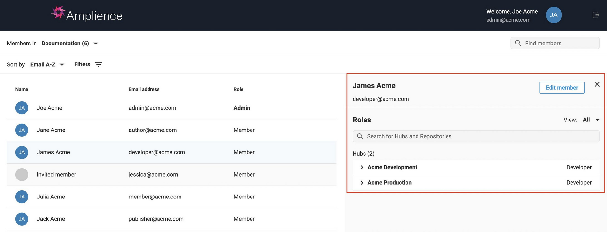Screen dimensions: 607x232
Task: Click Julia Acme's avatar
Action: tap(22, 197)
